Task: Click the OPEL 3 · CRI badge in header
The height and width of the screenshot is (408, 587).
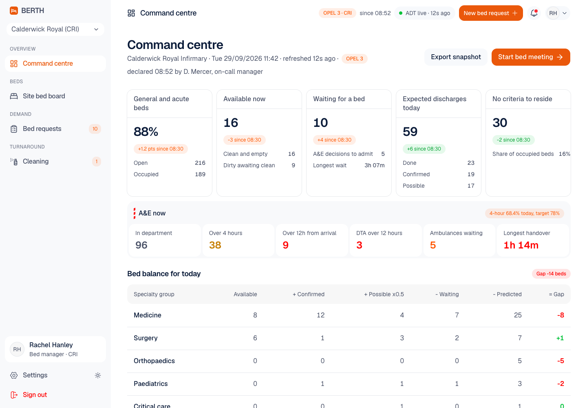Action: [338, 13]
